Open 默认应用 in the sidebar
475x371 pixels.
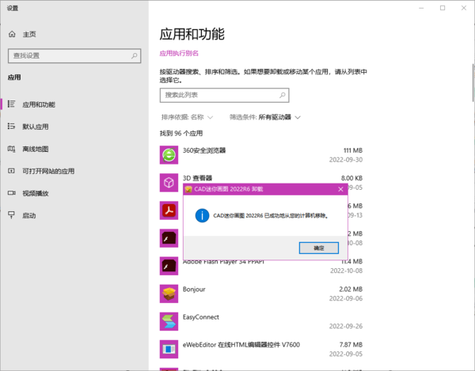coord(35,127)
